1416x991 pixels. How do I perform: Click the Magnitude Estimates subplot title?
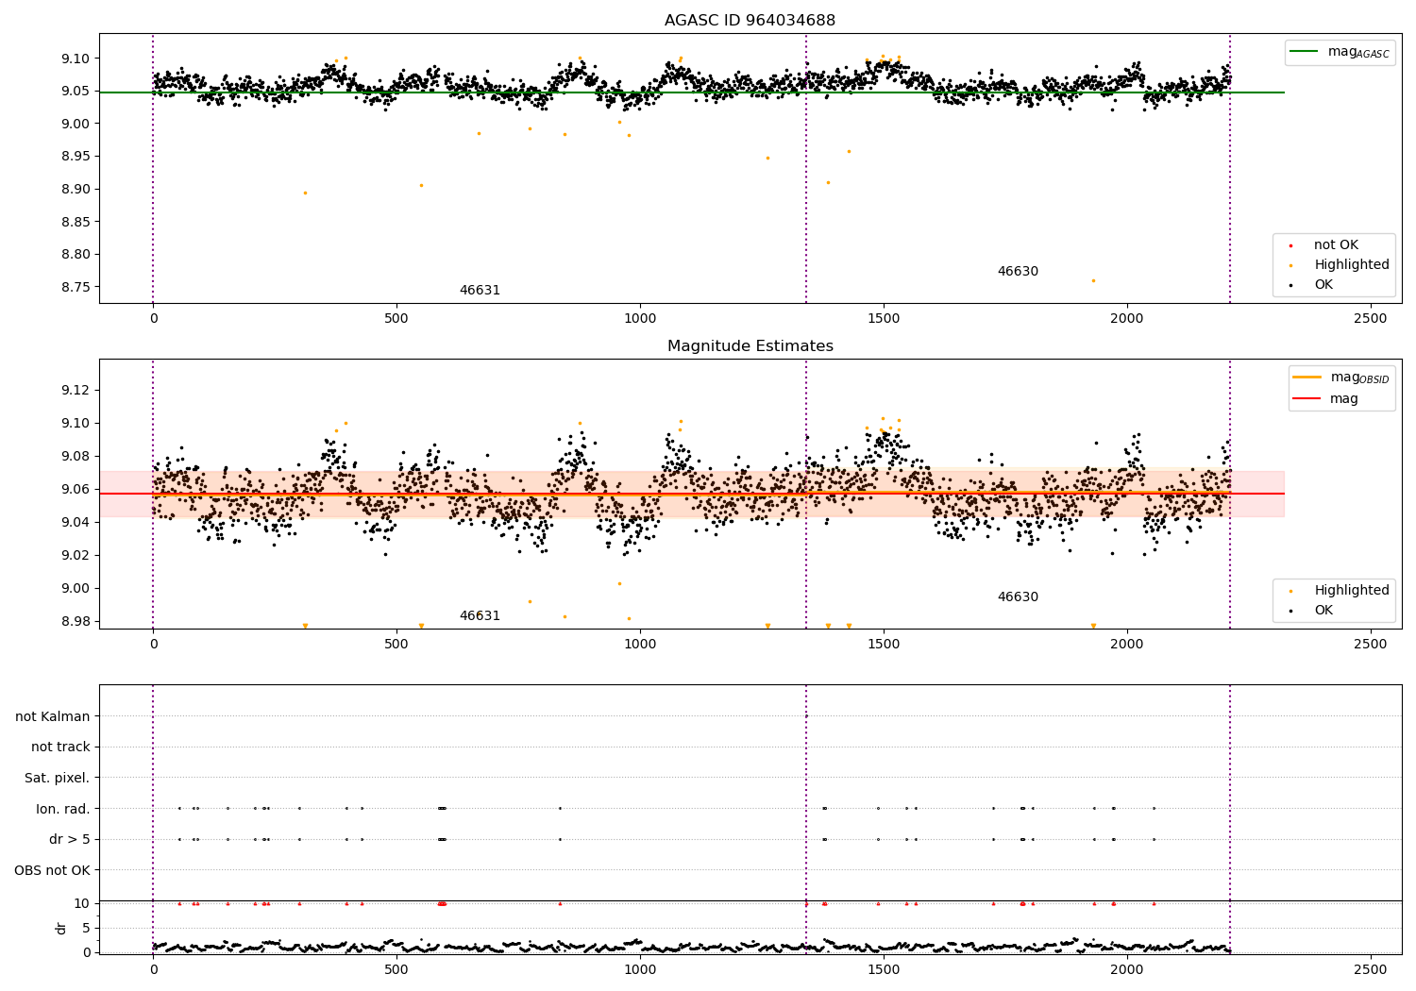750,346
